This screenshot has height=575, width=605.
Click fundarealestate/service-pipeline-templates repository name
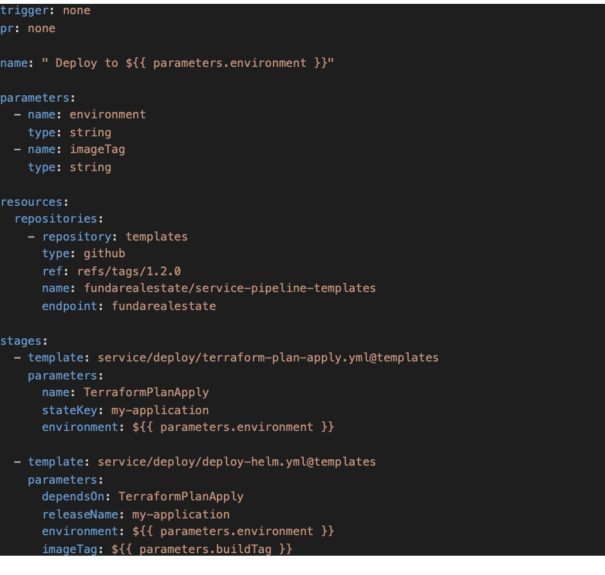point(230,288)
